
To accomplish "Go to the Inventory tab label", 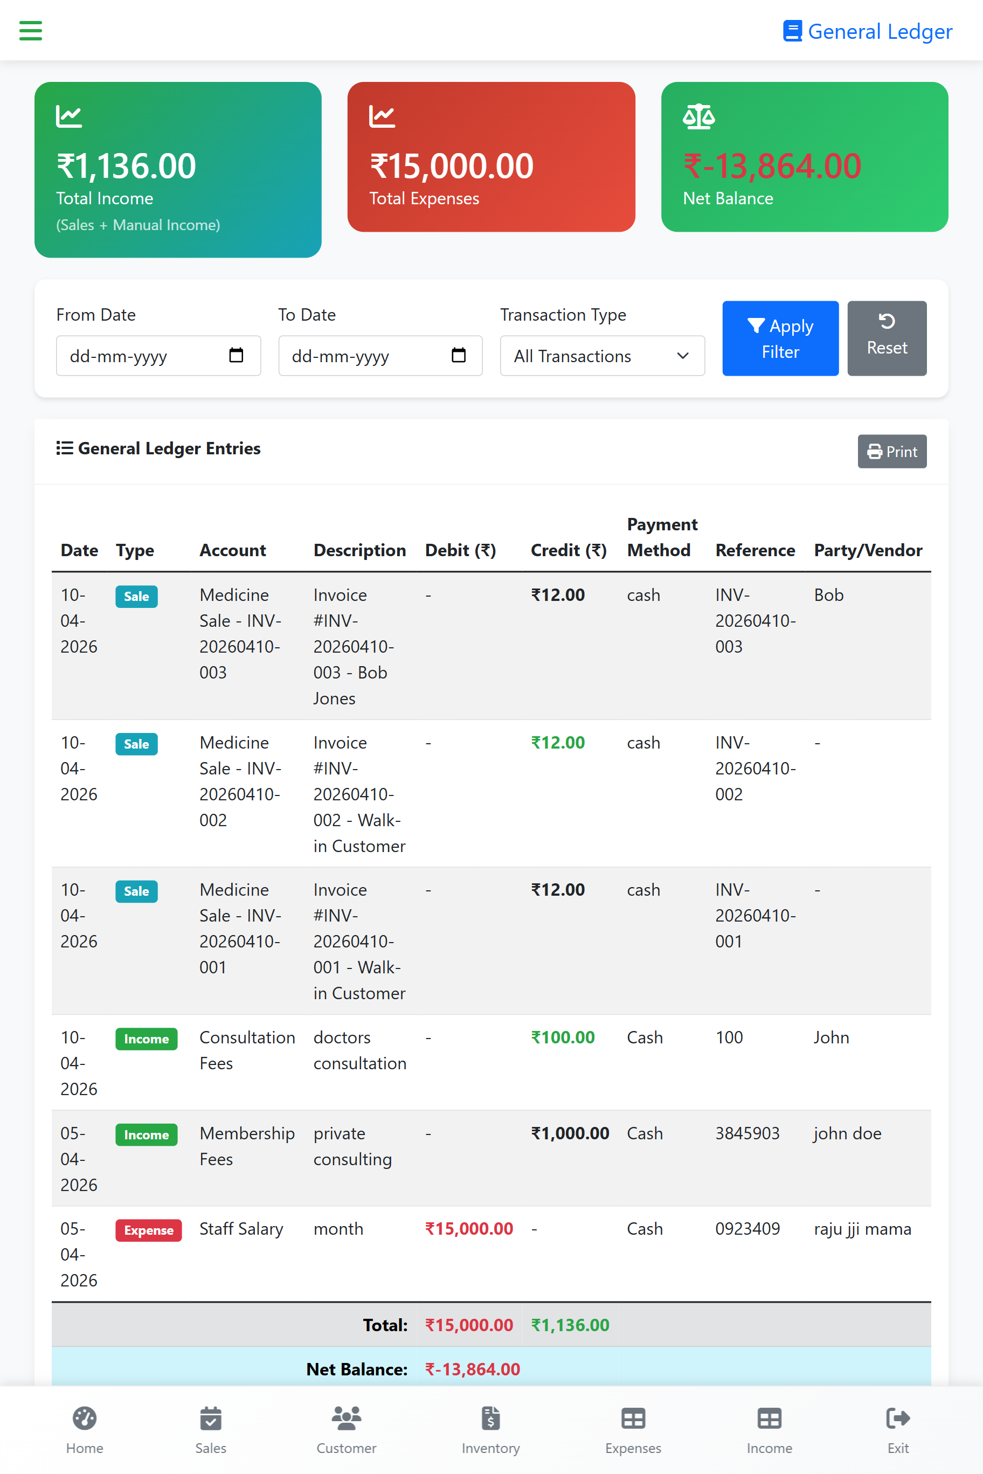I will [x=490, y=1448].
